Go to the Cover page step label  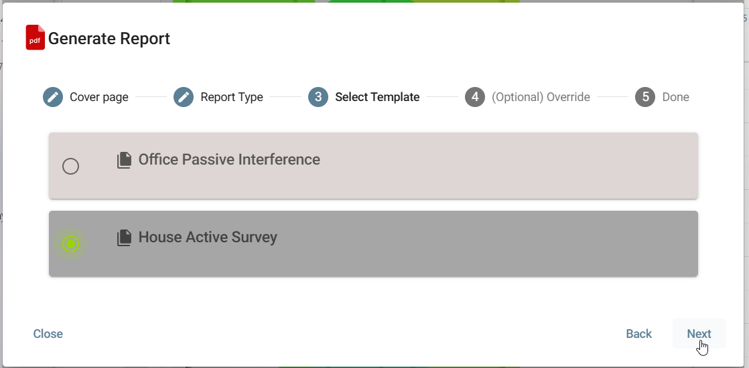pyautogui.click(x=99, y=97)
